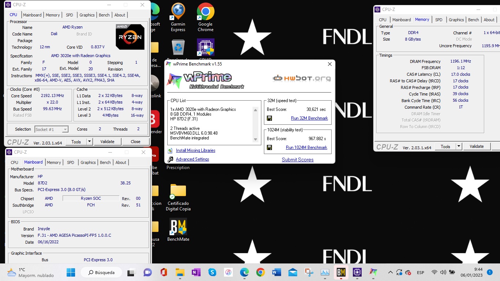The width and height of the screenshot is (500, 281).
Task: Click Validate button in Memory window
Action: (x=477, y=146)
